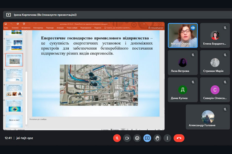Click the start-slideshow icon in the quick-access toolbar
232x154 pixels.
pyautogui.click(x=24, y=24)
